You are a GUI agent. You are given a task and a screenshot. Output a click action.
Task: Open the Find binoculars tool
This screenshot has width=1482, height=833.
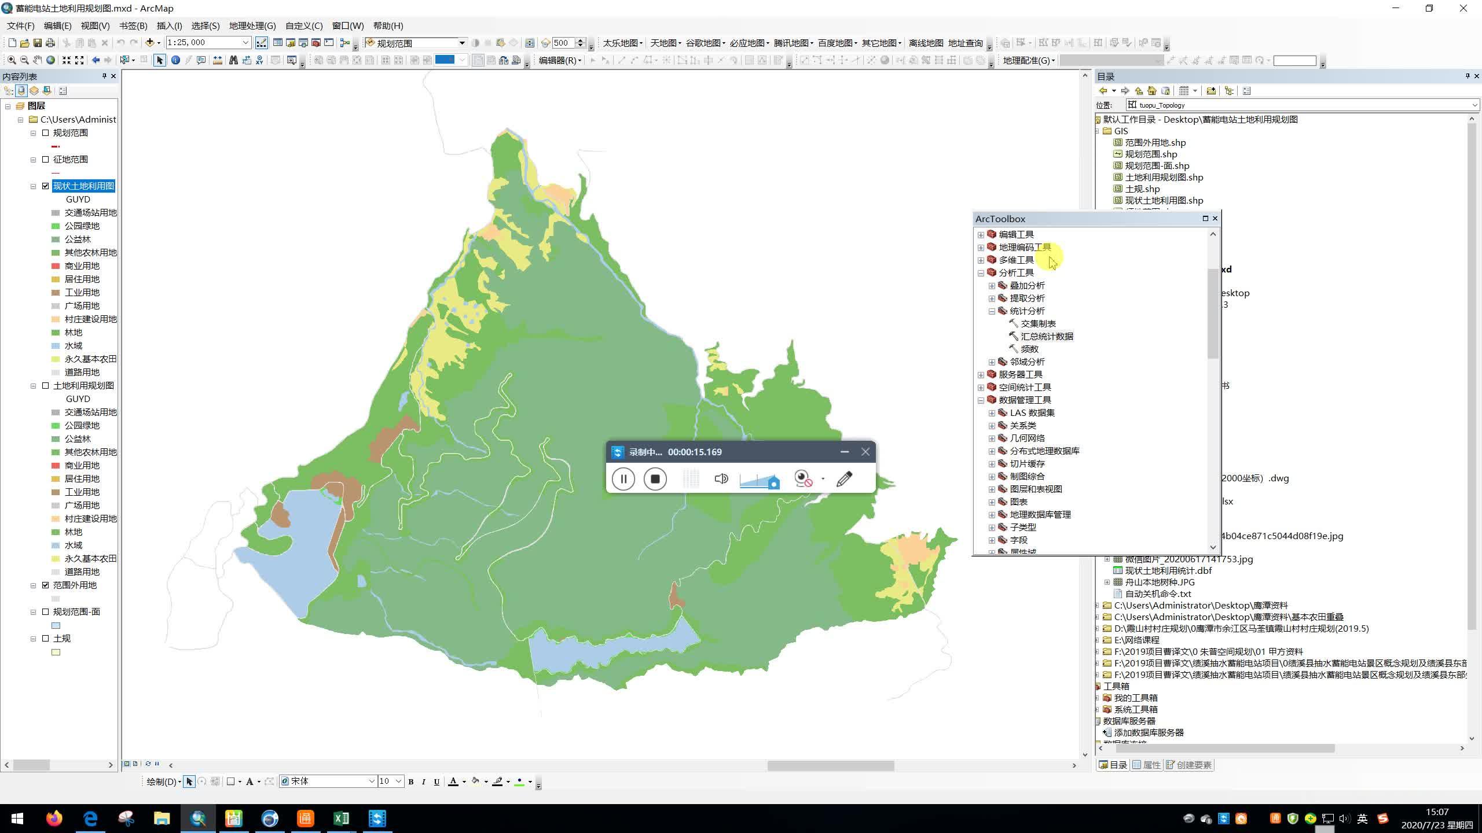tap(233, 60)
